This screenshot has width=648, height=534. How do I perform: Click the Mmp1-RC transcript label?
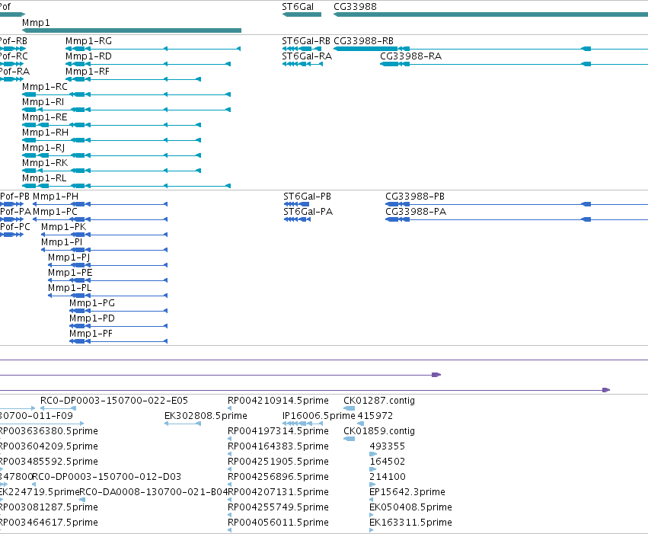[45, 87]
